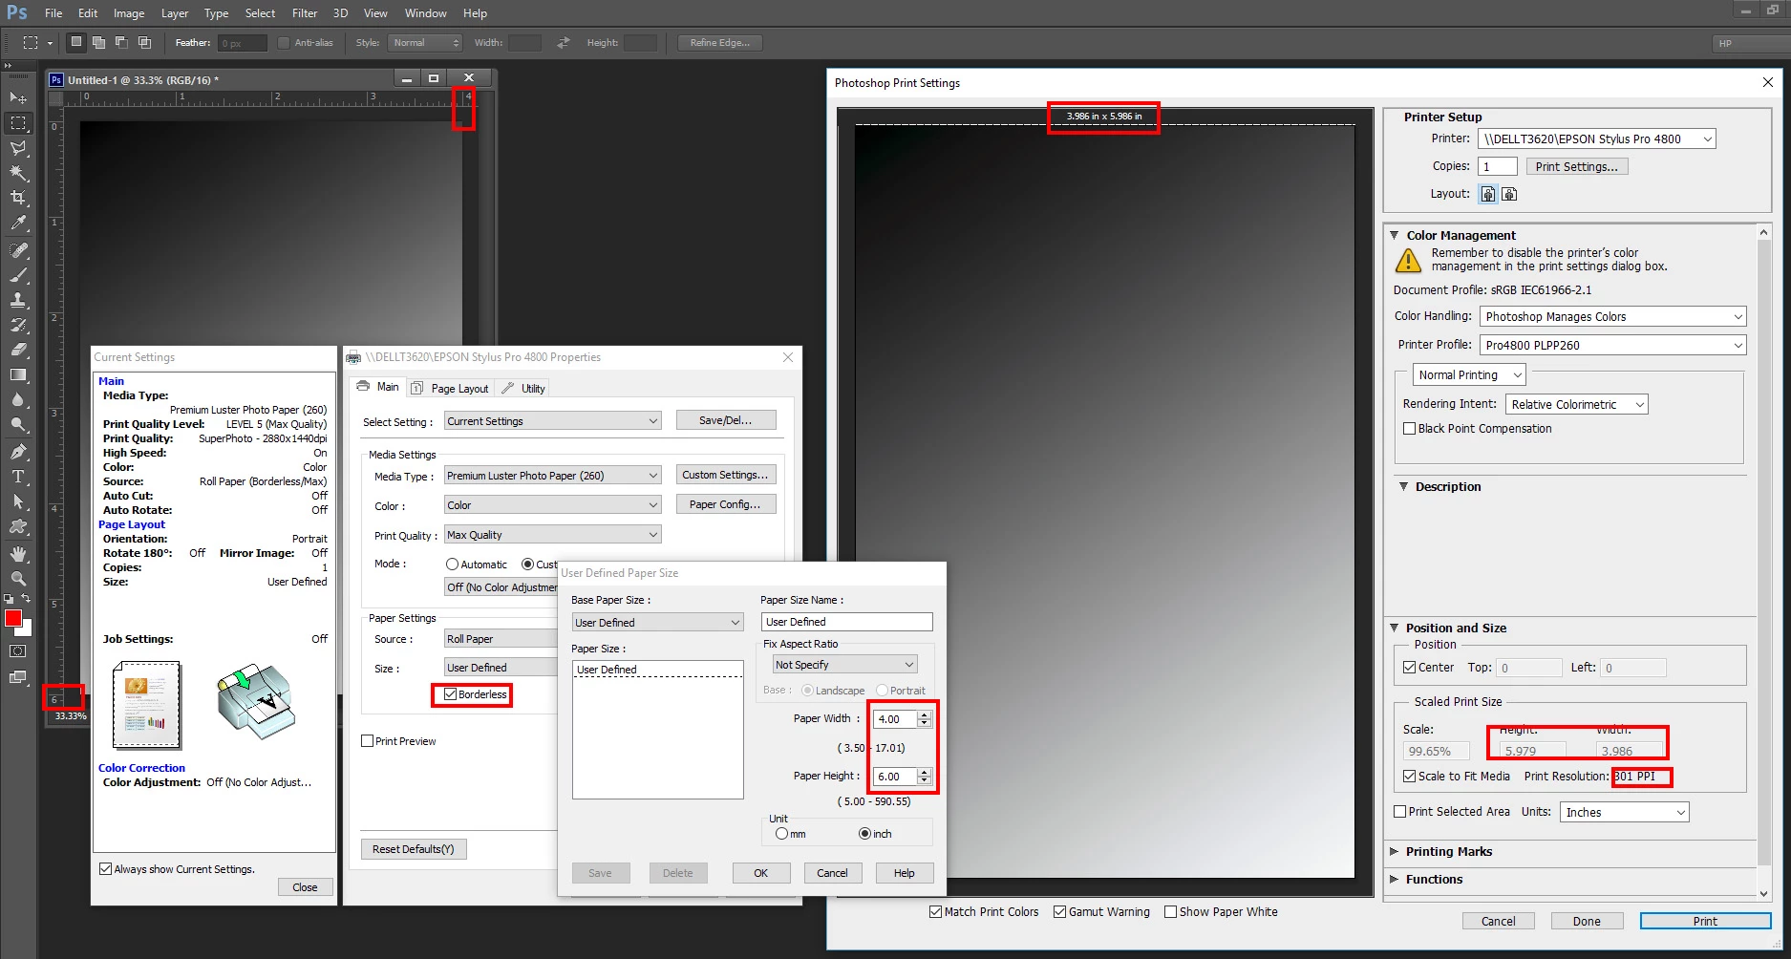The height and width of the screenshot is (959, 1791).
Task: Open the Image menu
Action: pyautogui.click(x=129, y=13)
